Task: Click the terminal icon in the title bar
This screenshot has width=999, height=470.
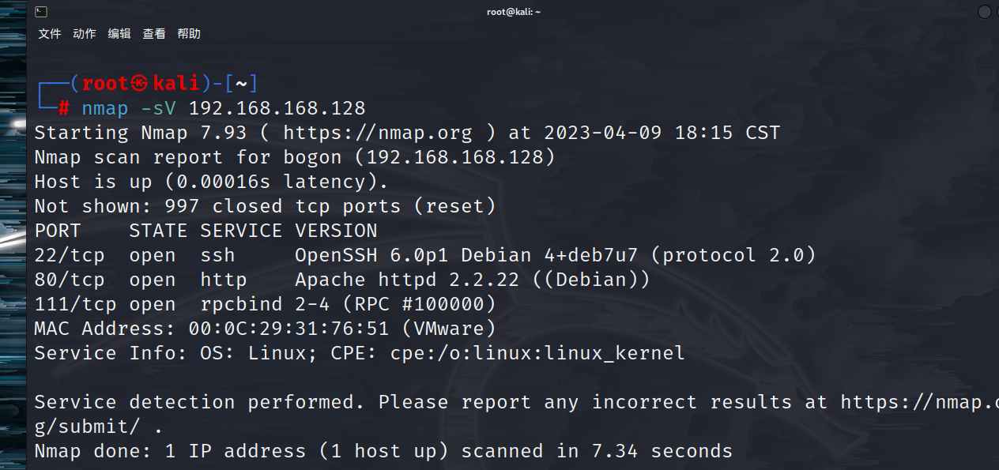Action: (41, 12)
